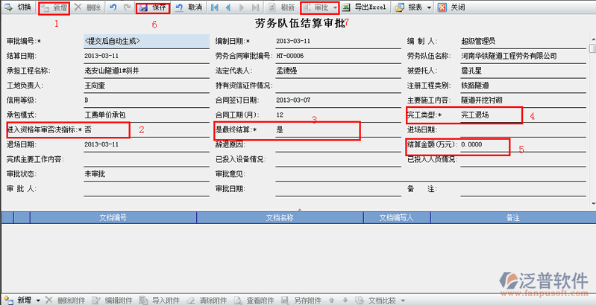596x305 pixels.
Task: Click the 文档名称 column header
Action: click(x=280, y=217)
